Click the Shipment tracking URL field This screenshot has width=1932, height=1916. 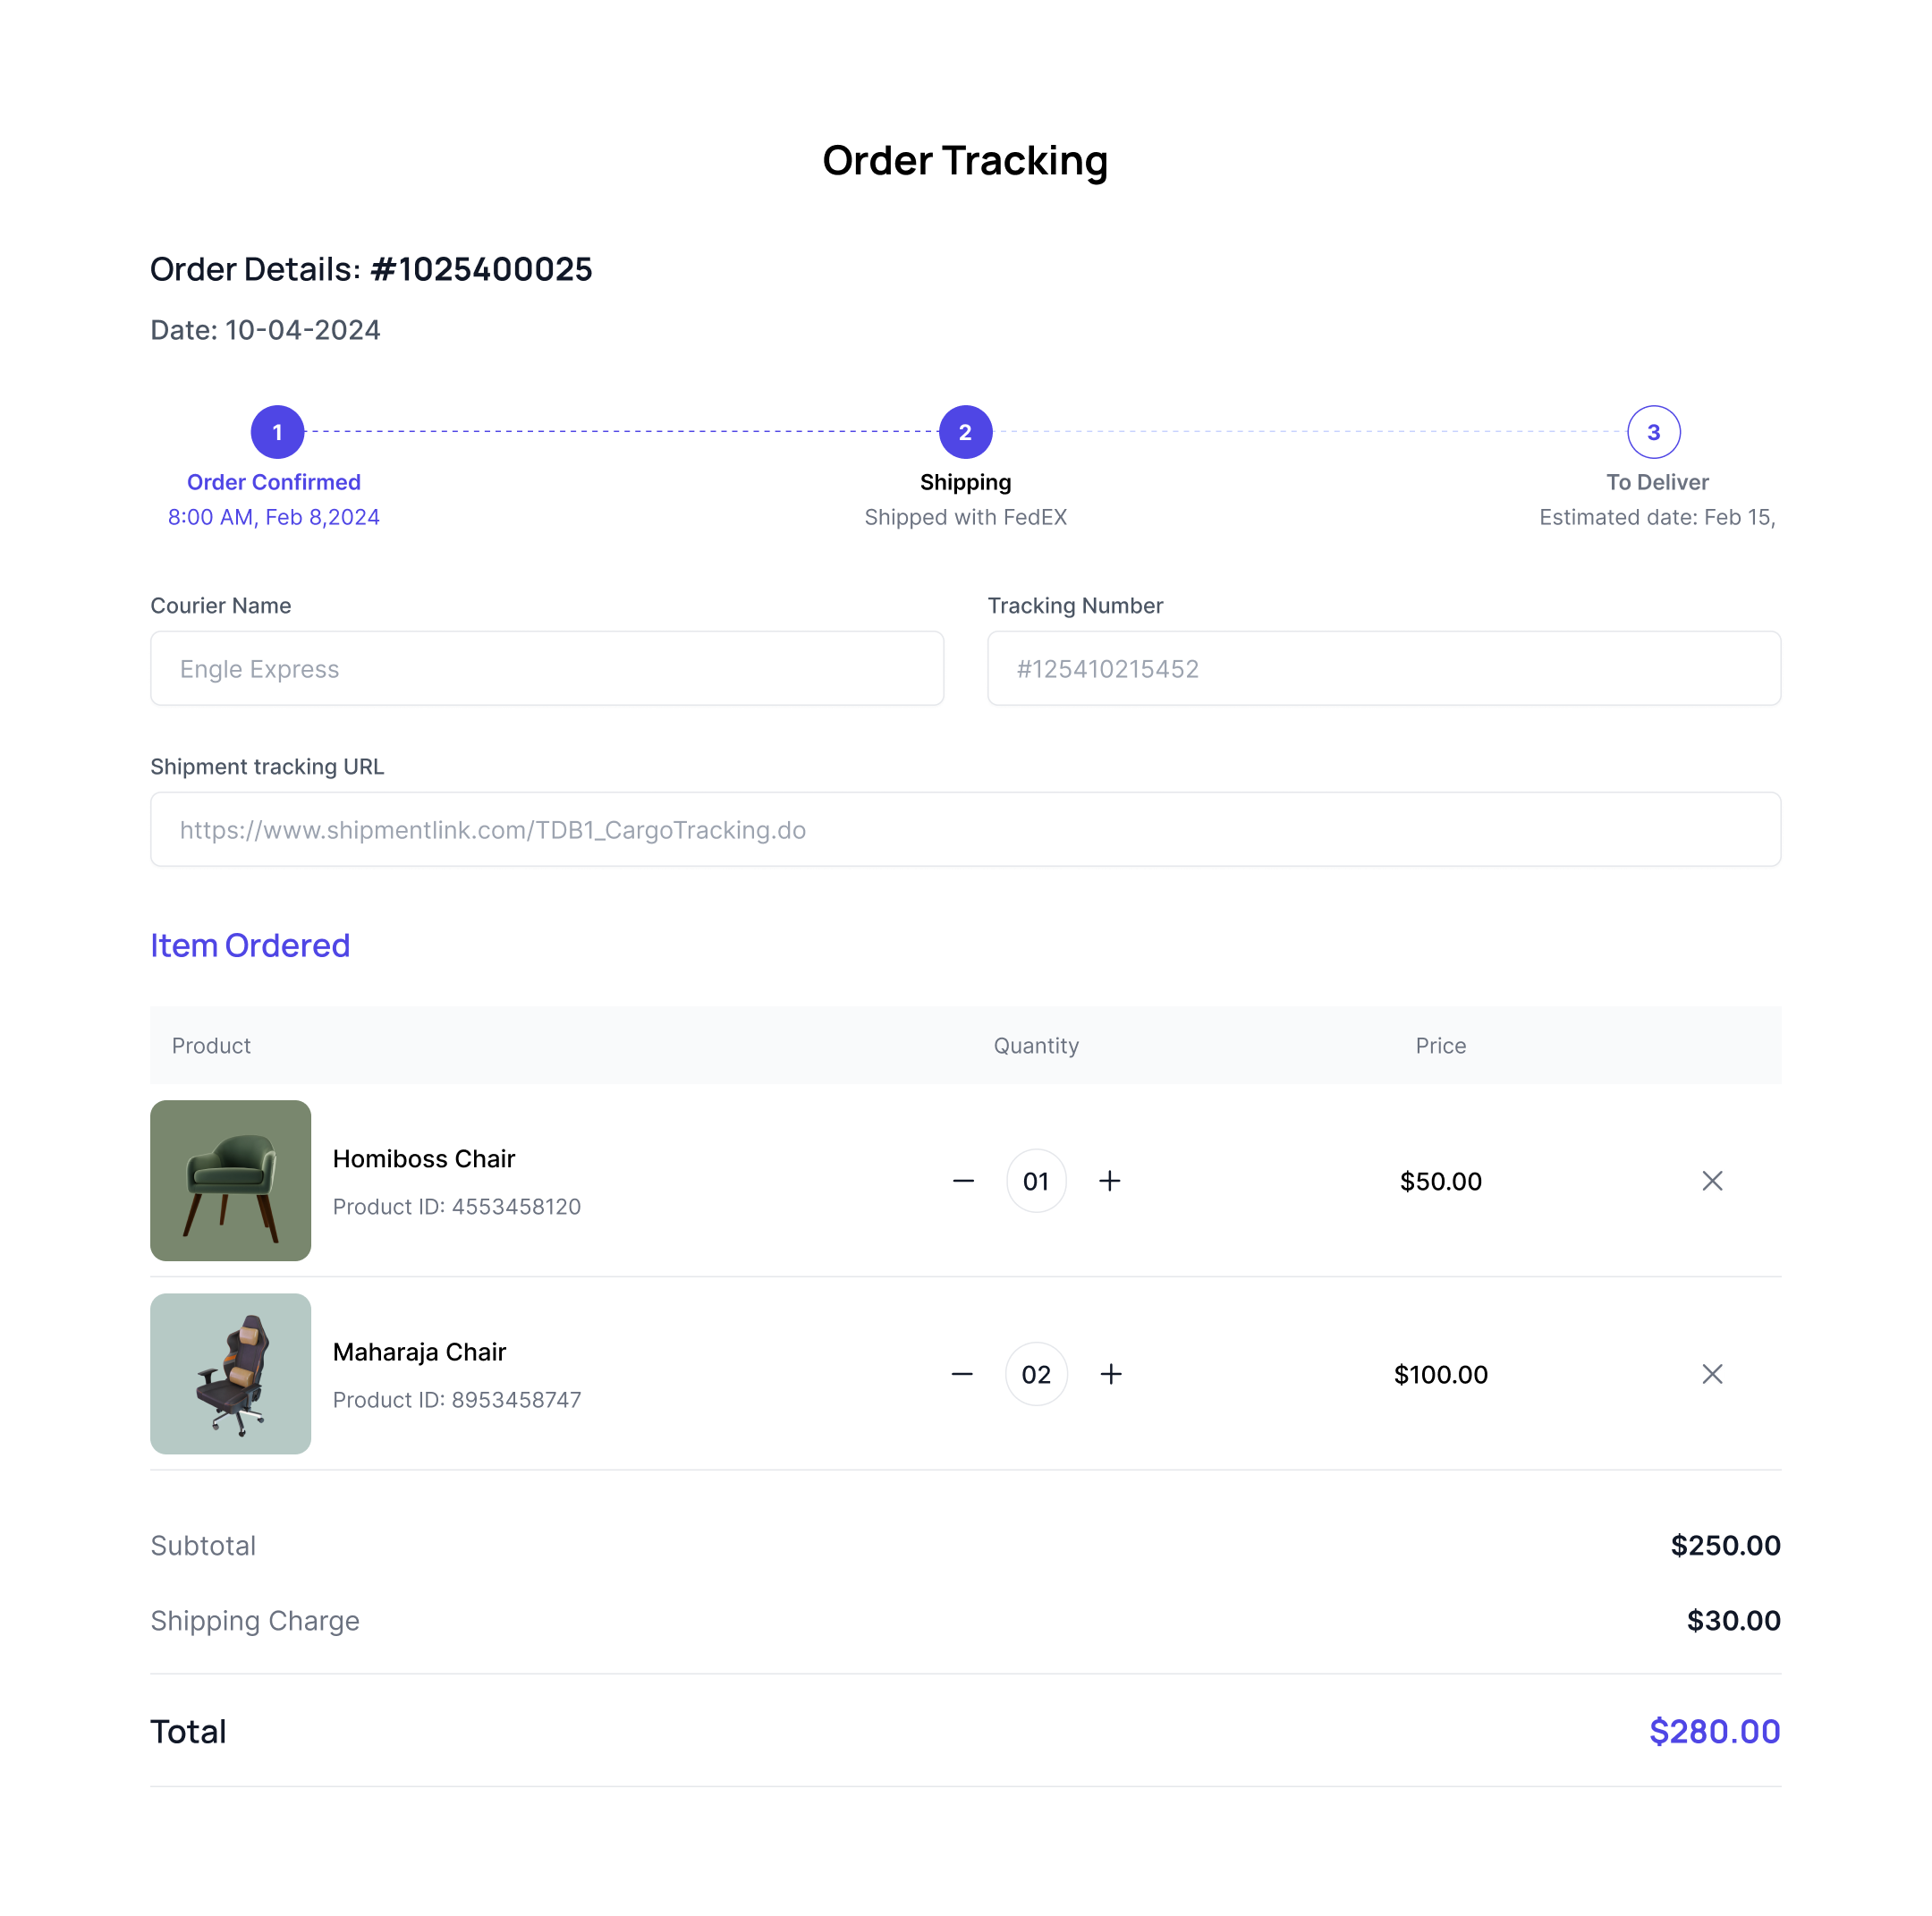click(965, 829)
